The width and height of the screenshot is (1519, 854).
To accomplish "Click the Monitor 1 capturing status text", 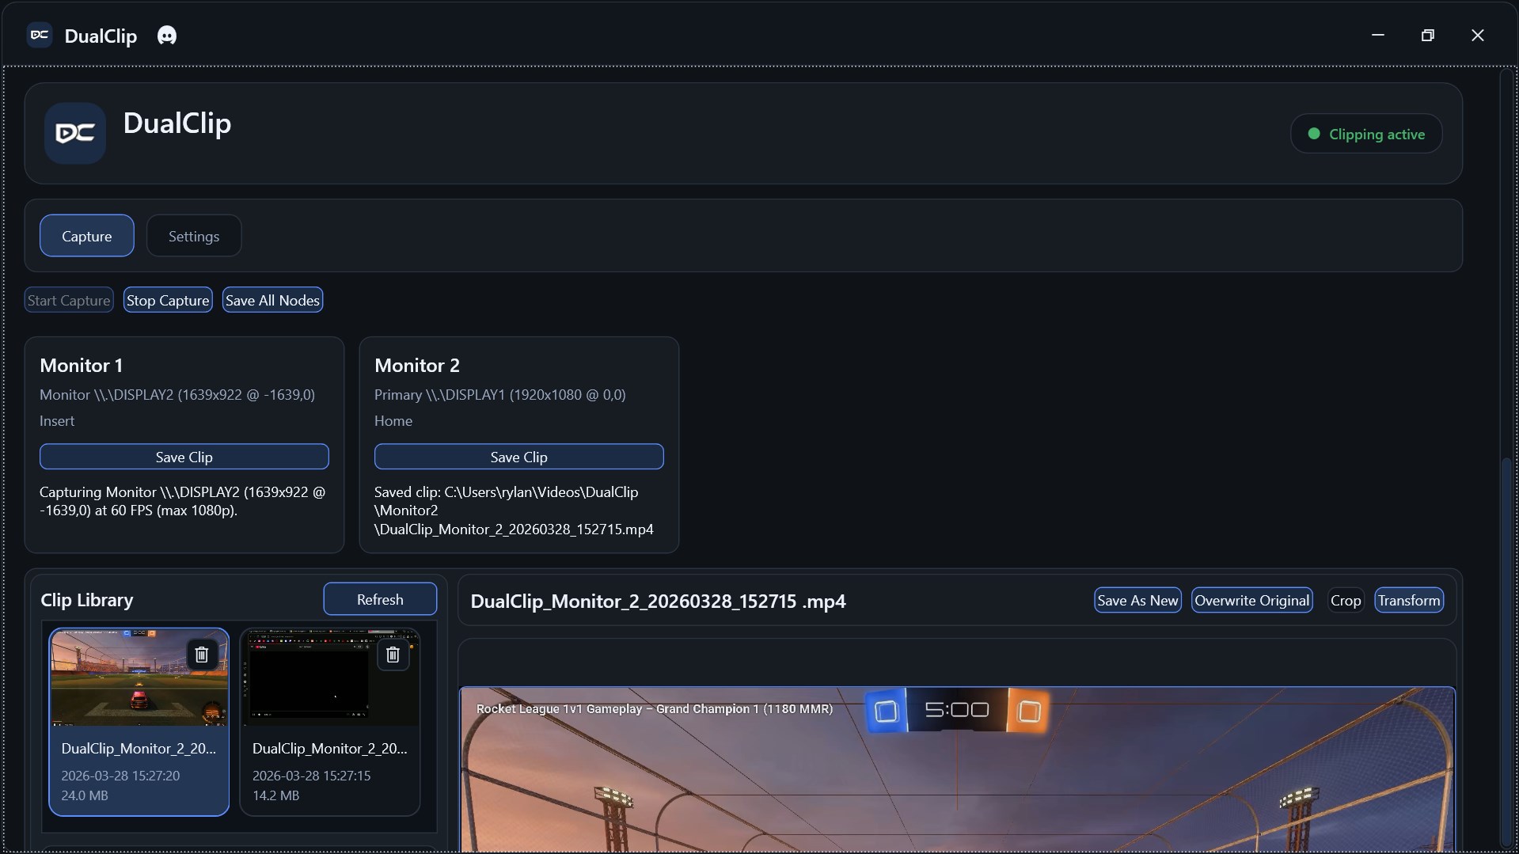I will point(183,501).
